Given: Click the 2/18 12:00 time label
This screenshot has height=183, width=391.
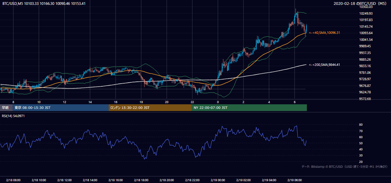Looking at the screenshot, I should tap(64, 180).
